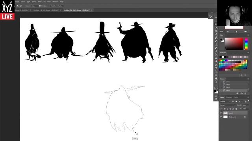Viewport: 252px width, 141px height.
Task: Lock layer position icon
Action: 230,109
